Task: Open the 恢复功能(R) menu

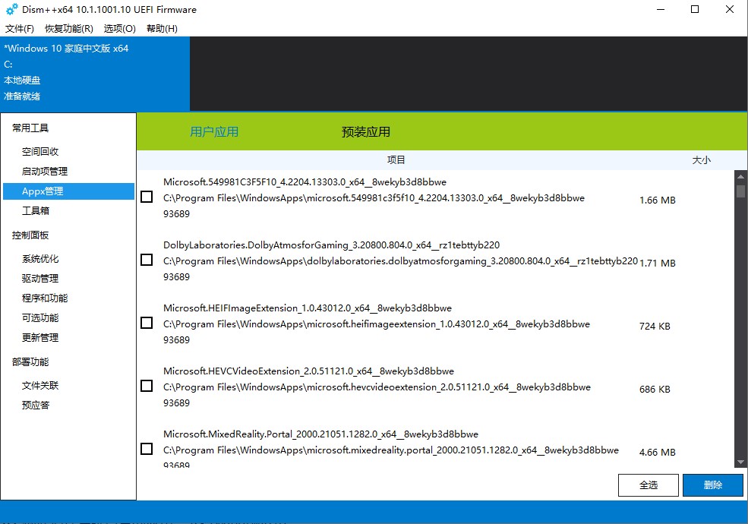Action: coord(68,29)
